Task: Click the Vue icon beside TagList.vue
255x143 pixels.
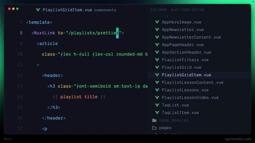Action: tap(157, 105)
